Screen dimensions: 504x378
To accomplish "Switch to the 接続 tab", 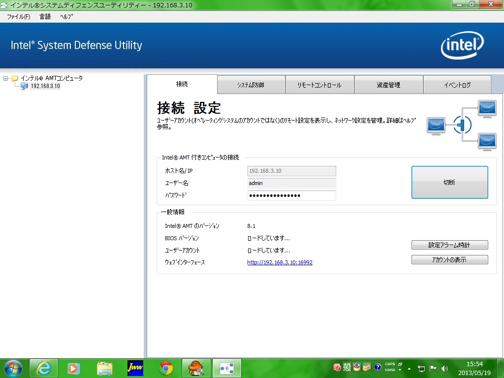I will (x=182, y=84).
